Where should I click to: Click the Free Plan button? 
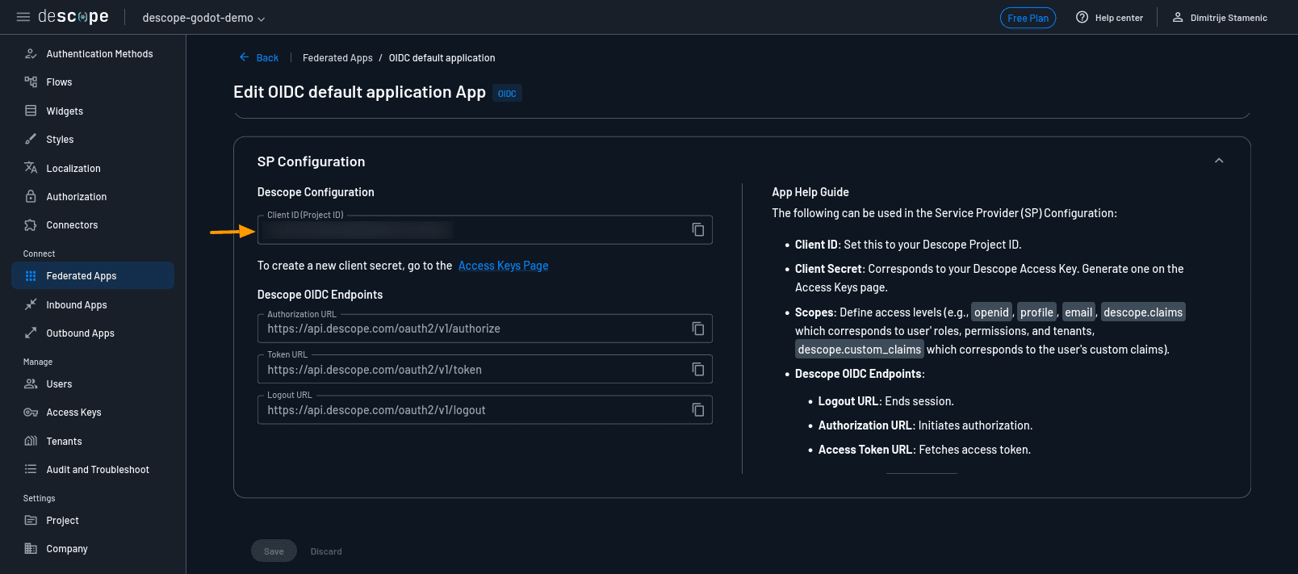[1028, 18]
